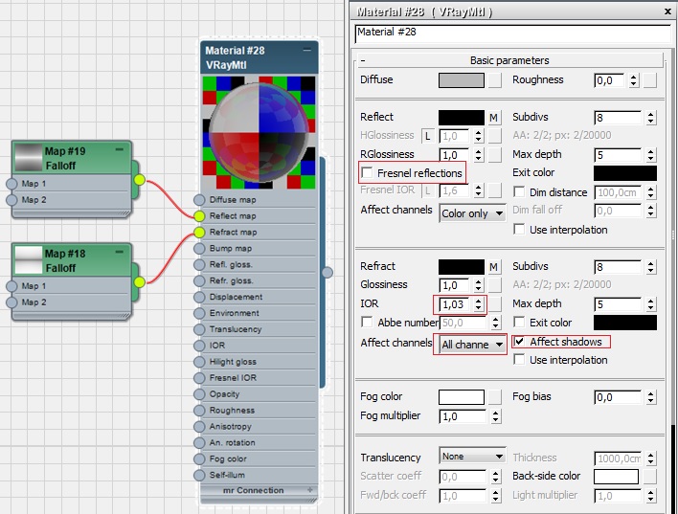Click Map 1 socket of Map #19

click(11, 184)
